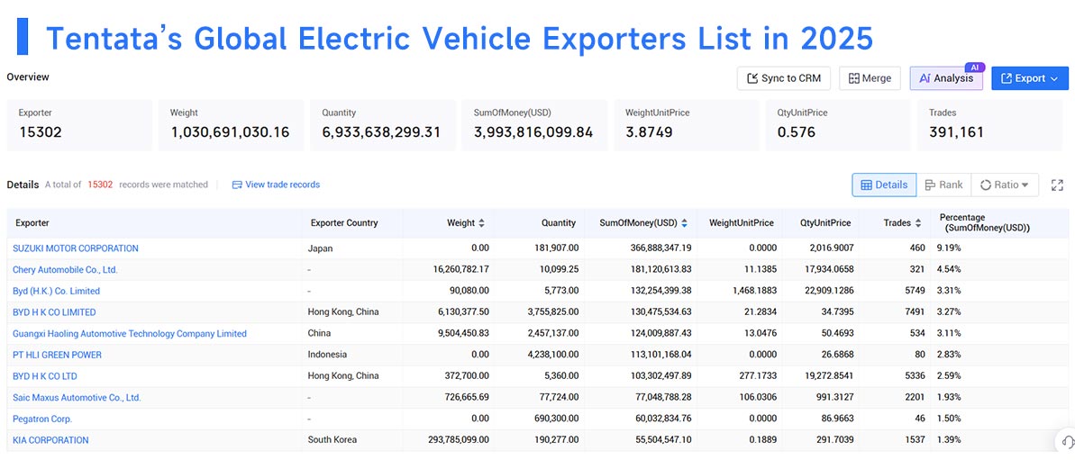Open SUZUKI MOTOR CORPORATION exporter link

pos(76,248)
